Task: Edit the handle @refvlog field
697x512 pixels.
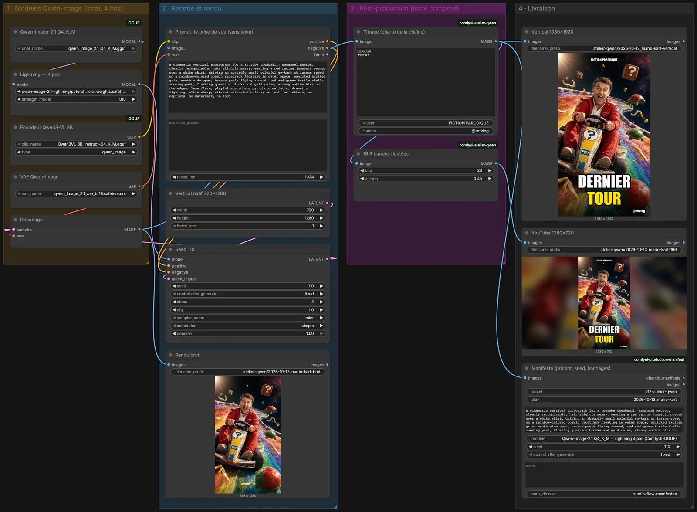Action: [426, 131]
